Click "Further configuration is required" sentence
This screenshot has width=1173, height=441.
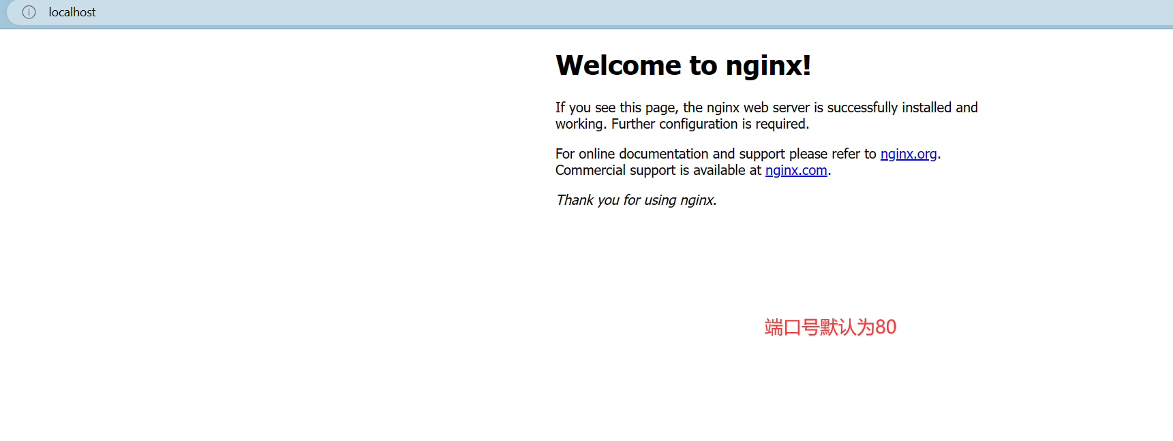[x=710, y=124]
